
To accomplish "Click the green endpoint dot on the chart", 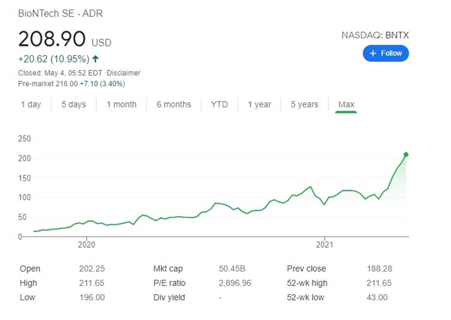I will 406,154.
